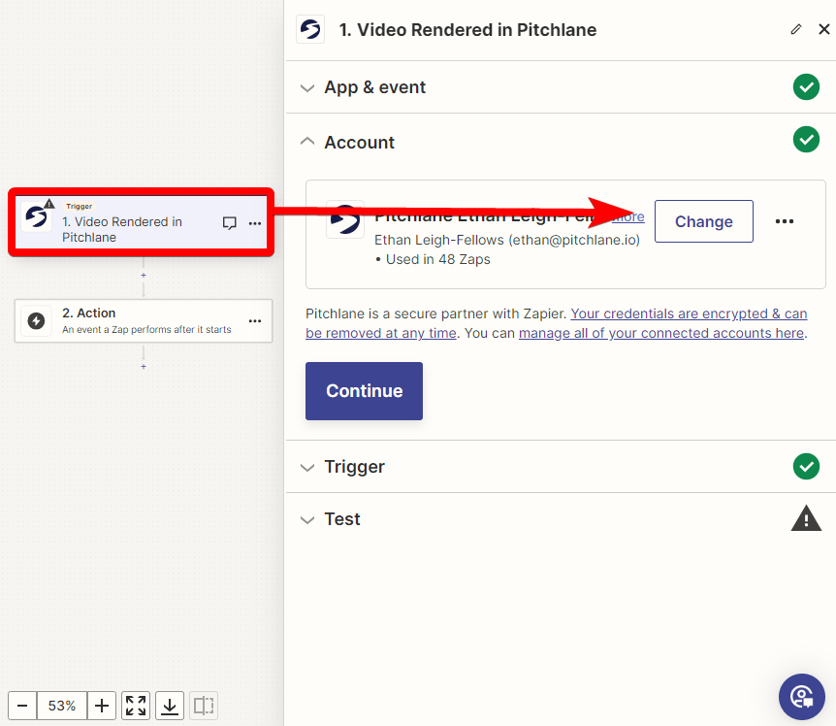Click the ethan@pitchlane.io account email text

click(x=574, y=240)
